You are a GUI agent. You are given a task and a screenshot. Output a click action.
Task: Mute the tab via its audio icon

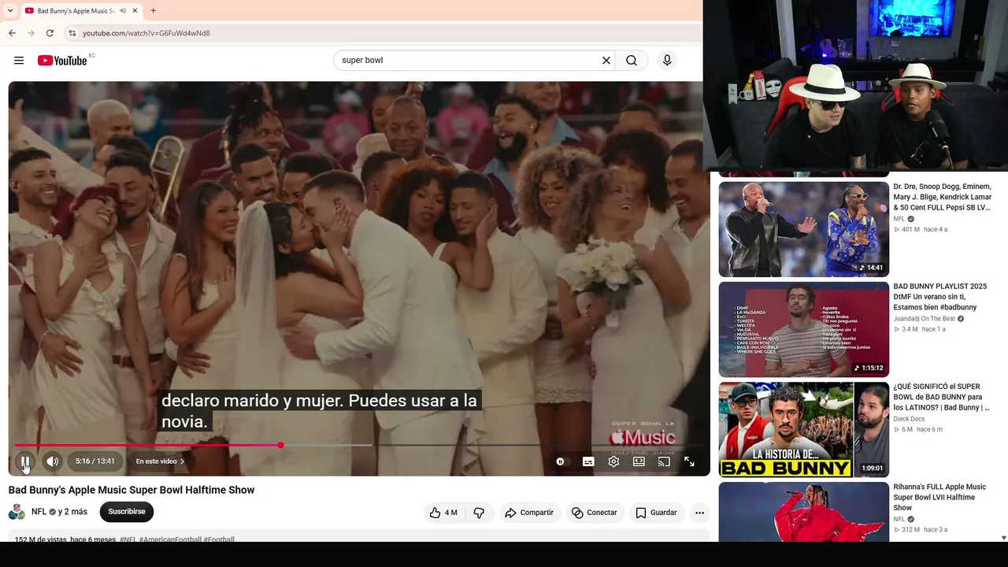click(122, 11)
